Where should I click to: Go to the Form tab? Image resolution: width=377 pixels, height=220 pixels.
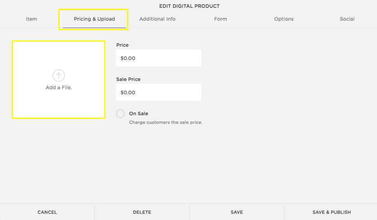220,19
